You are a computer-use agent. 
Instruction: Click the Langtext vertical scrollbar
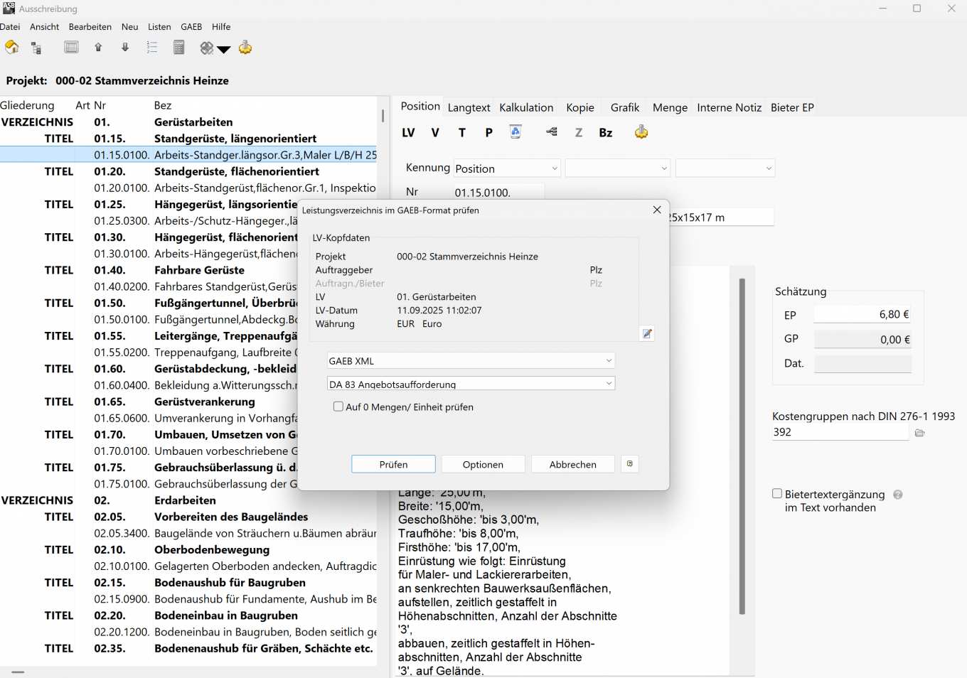pos(742,446)
